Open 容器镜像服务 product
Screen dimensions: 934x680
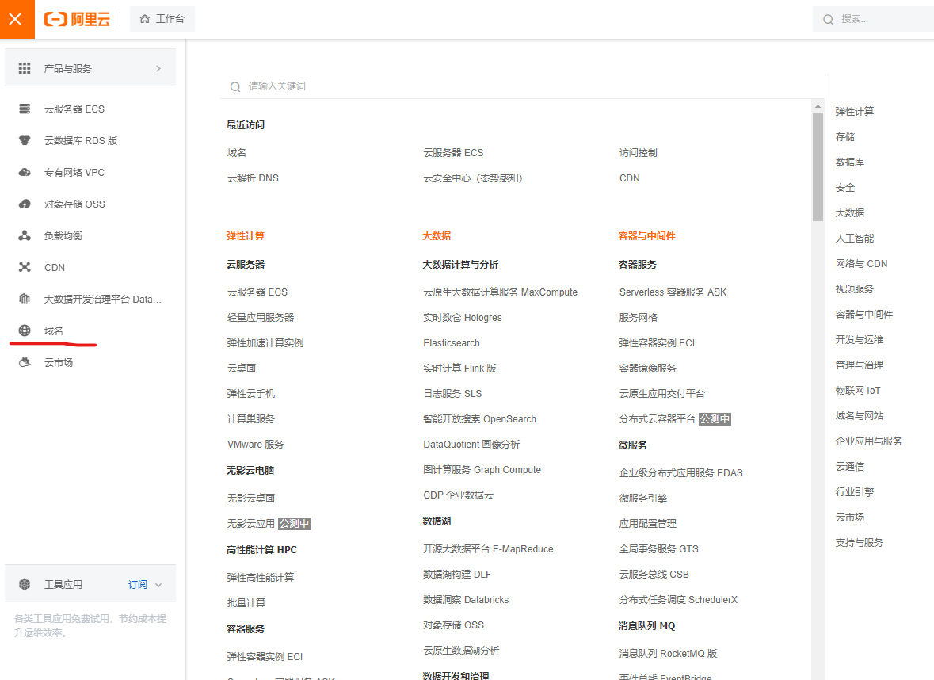coord(647,369)
